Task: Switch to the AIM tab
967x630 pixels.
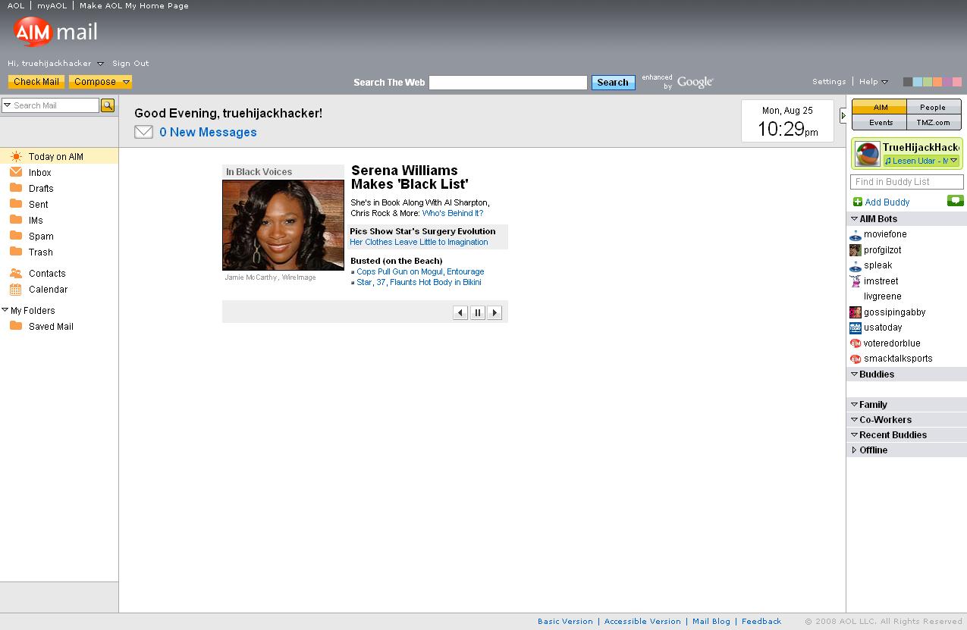Action: point(880,107)
